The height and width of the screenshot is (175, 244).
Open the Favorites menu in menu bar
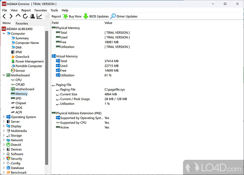(41, 10)
